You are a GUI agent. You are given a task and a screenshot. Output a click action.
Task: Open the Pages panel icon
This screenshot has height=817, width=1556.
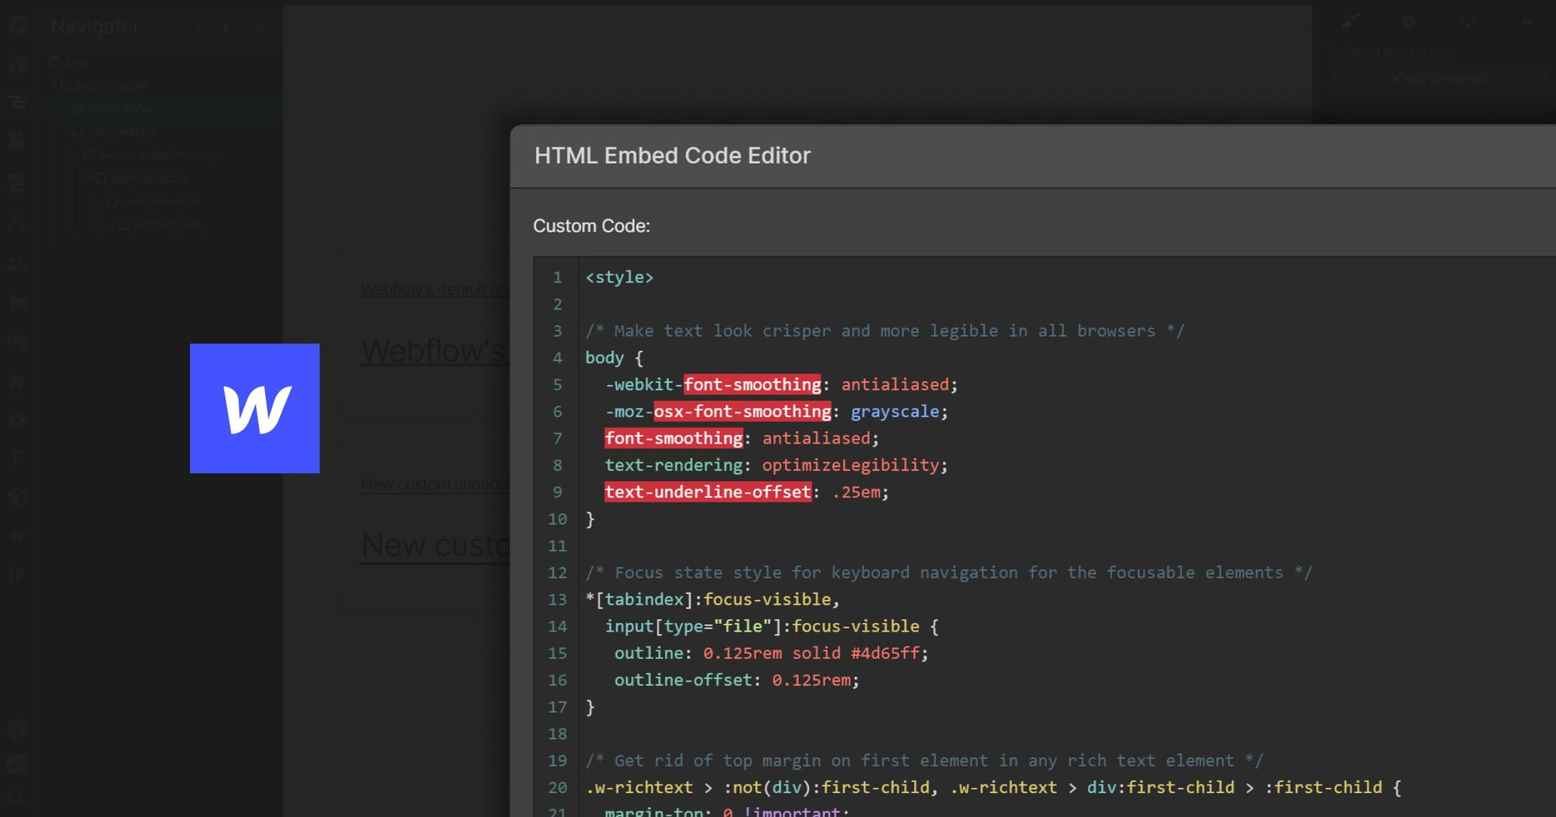(17, 141)
